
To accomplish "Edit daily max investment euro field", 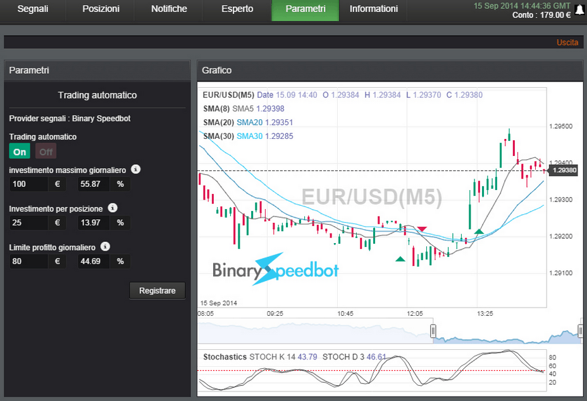I will click(x=29, y=184).
